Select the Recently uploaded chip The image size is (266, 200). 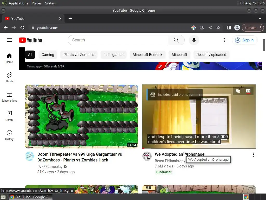(211, 55)
